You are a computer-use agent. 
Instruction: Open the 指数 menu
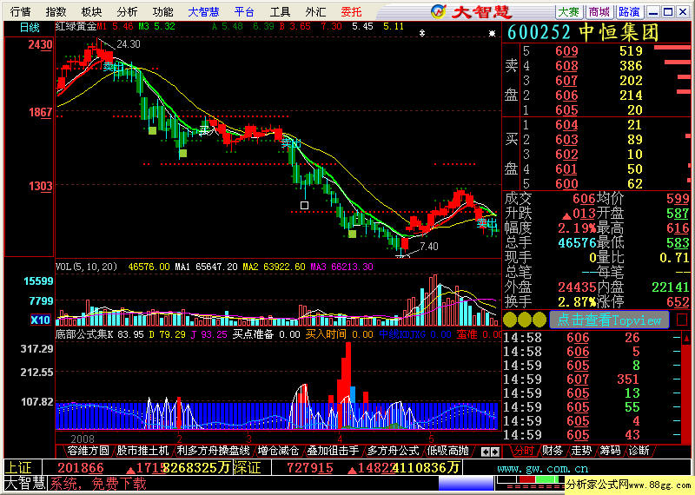coord(56,12)
